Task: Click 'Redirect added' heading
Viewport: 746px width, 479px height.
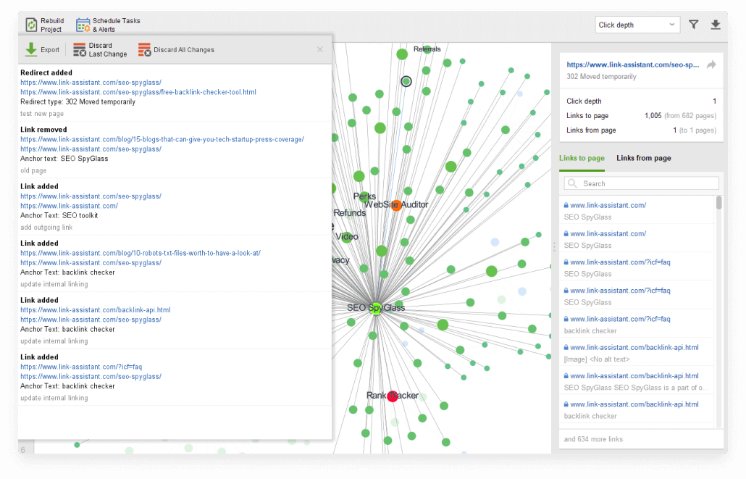Action: [x=46, y=73]
